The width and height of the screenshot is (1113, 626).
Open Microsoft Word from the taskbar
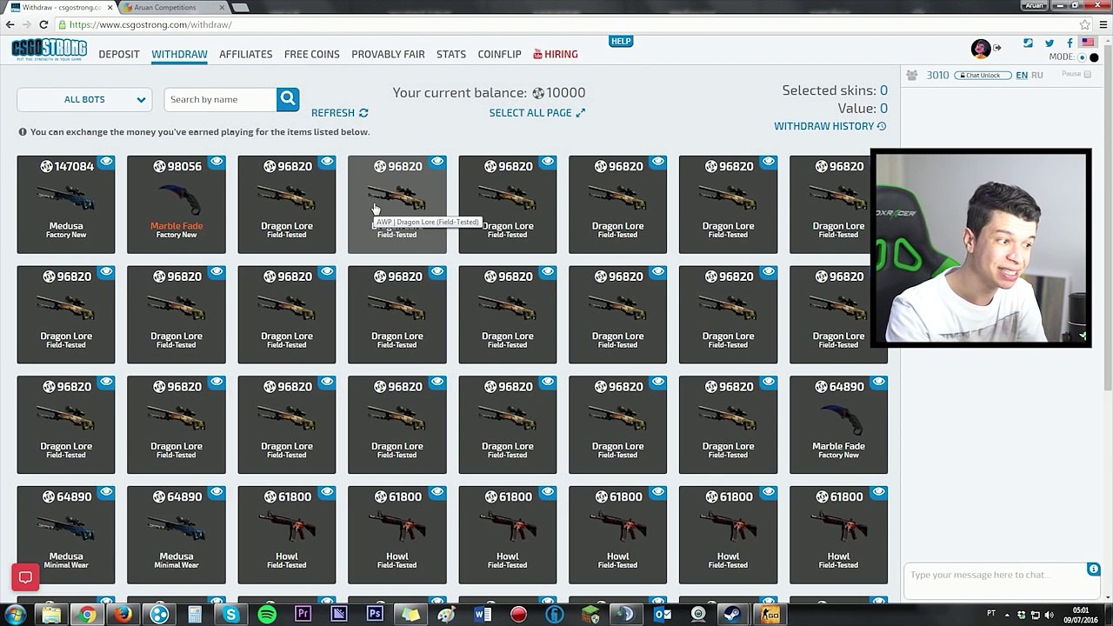coord(483,615)
